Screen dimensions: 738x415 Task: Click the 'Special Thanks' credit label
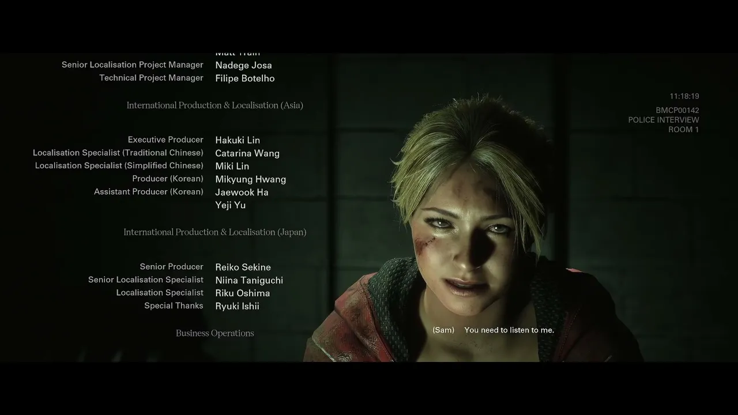(174, 305)
